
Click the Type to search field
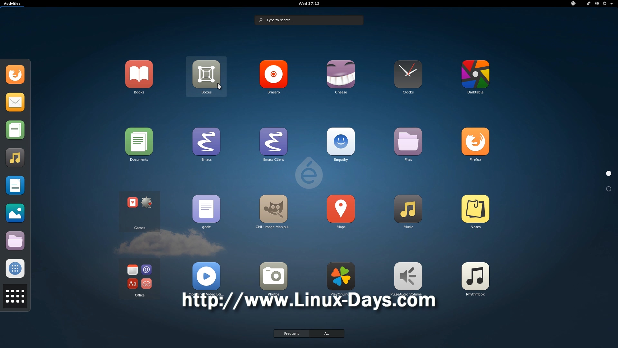[309, 20]
